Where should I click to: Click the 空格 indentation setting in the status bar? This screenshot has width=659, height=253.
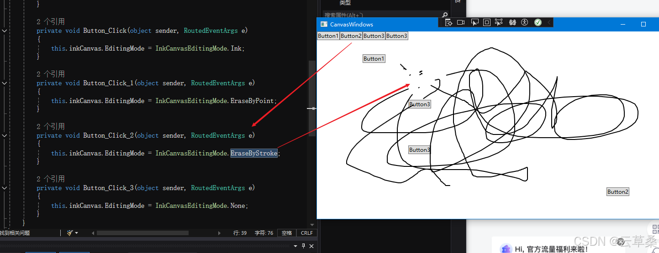pyautogui.click(x=287, y=233)
